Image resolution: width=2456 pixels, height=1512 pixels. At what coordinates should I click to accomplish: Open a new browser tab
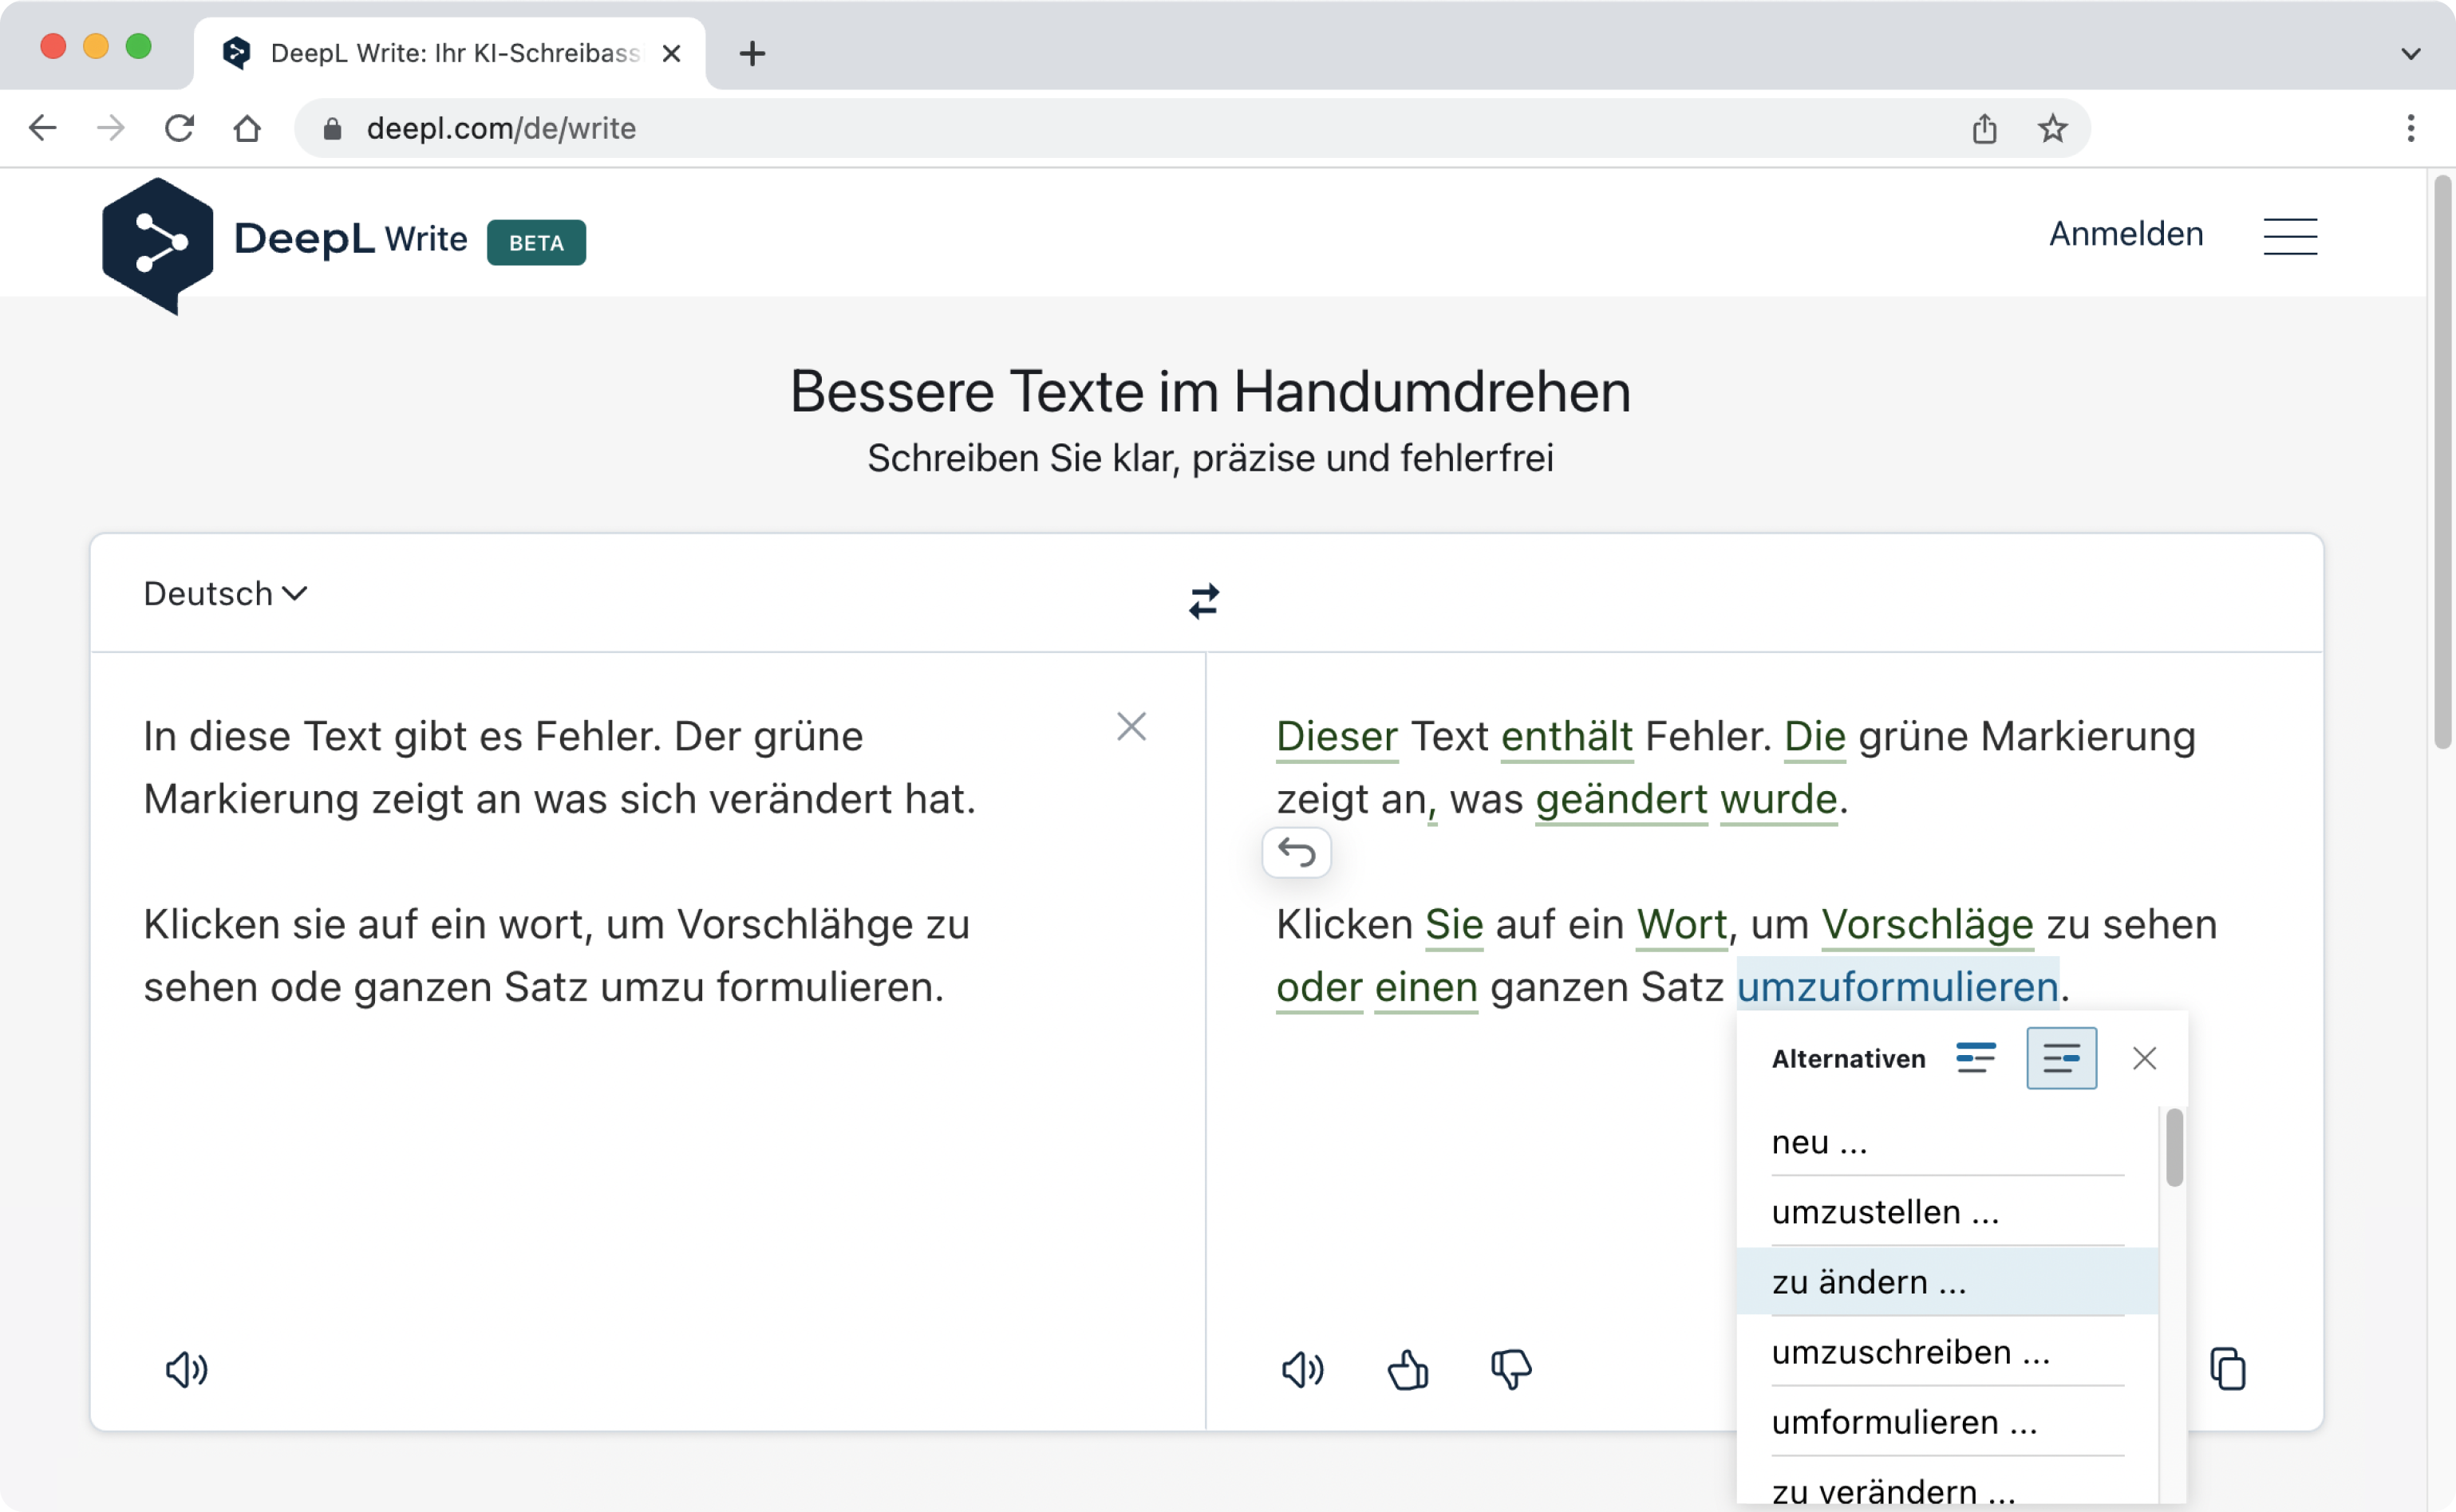coord(752,53)
